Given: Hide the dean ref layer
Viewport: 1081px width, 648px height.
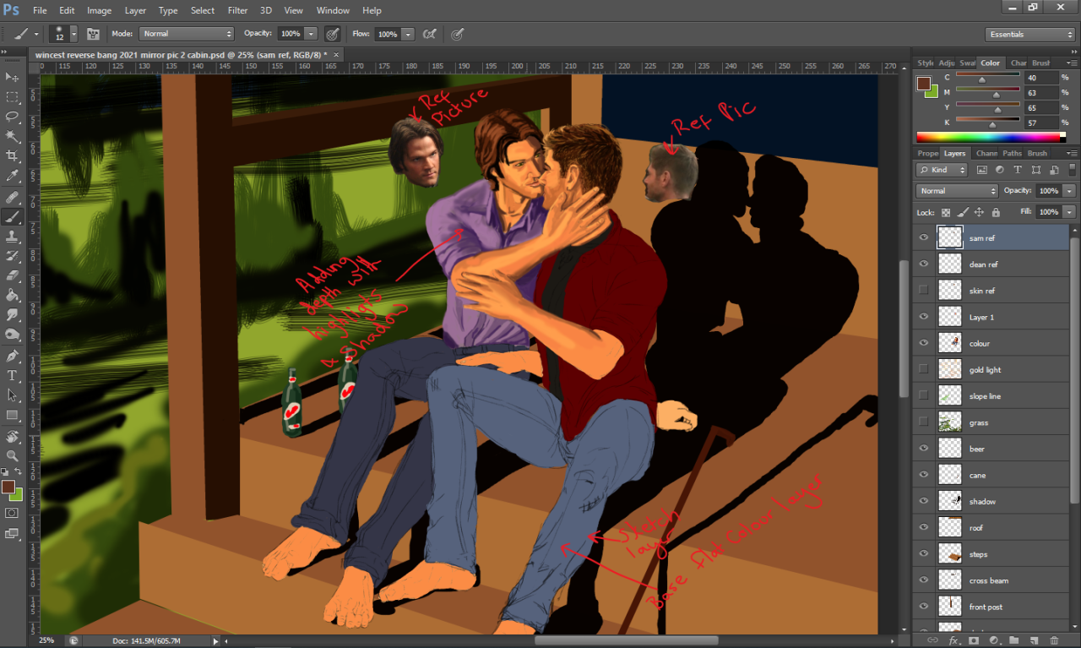Looking at the screenshot, I should point(923,264).
